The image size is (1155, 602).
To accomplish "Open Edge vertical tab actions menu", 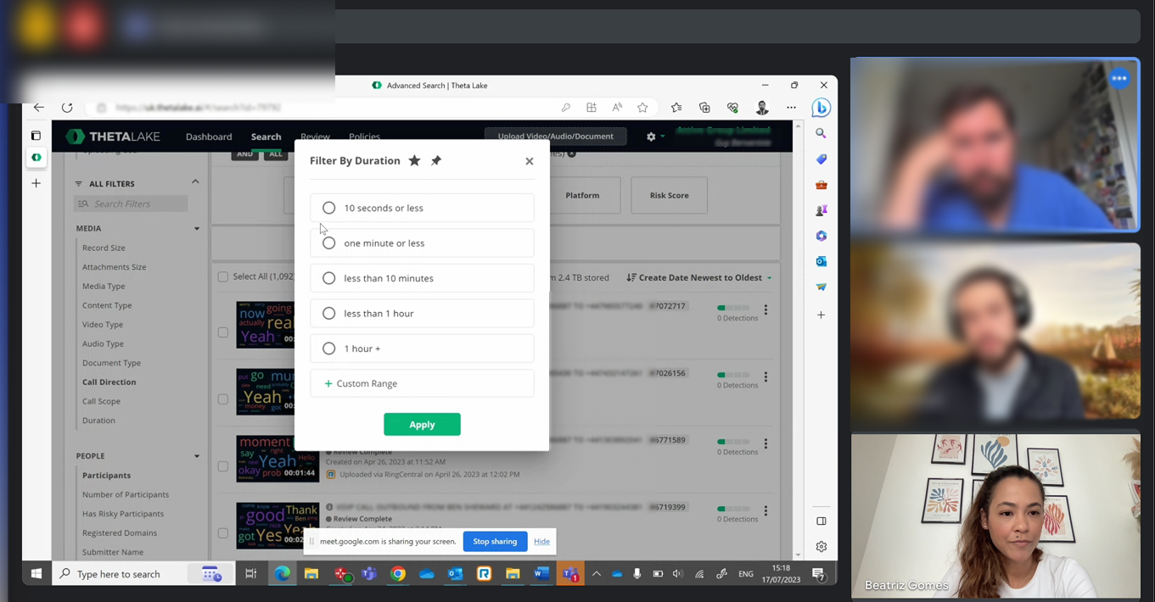I will coord(36,136).
